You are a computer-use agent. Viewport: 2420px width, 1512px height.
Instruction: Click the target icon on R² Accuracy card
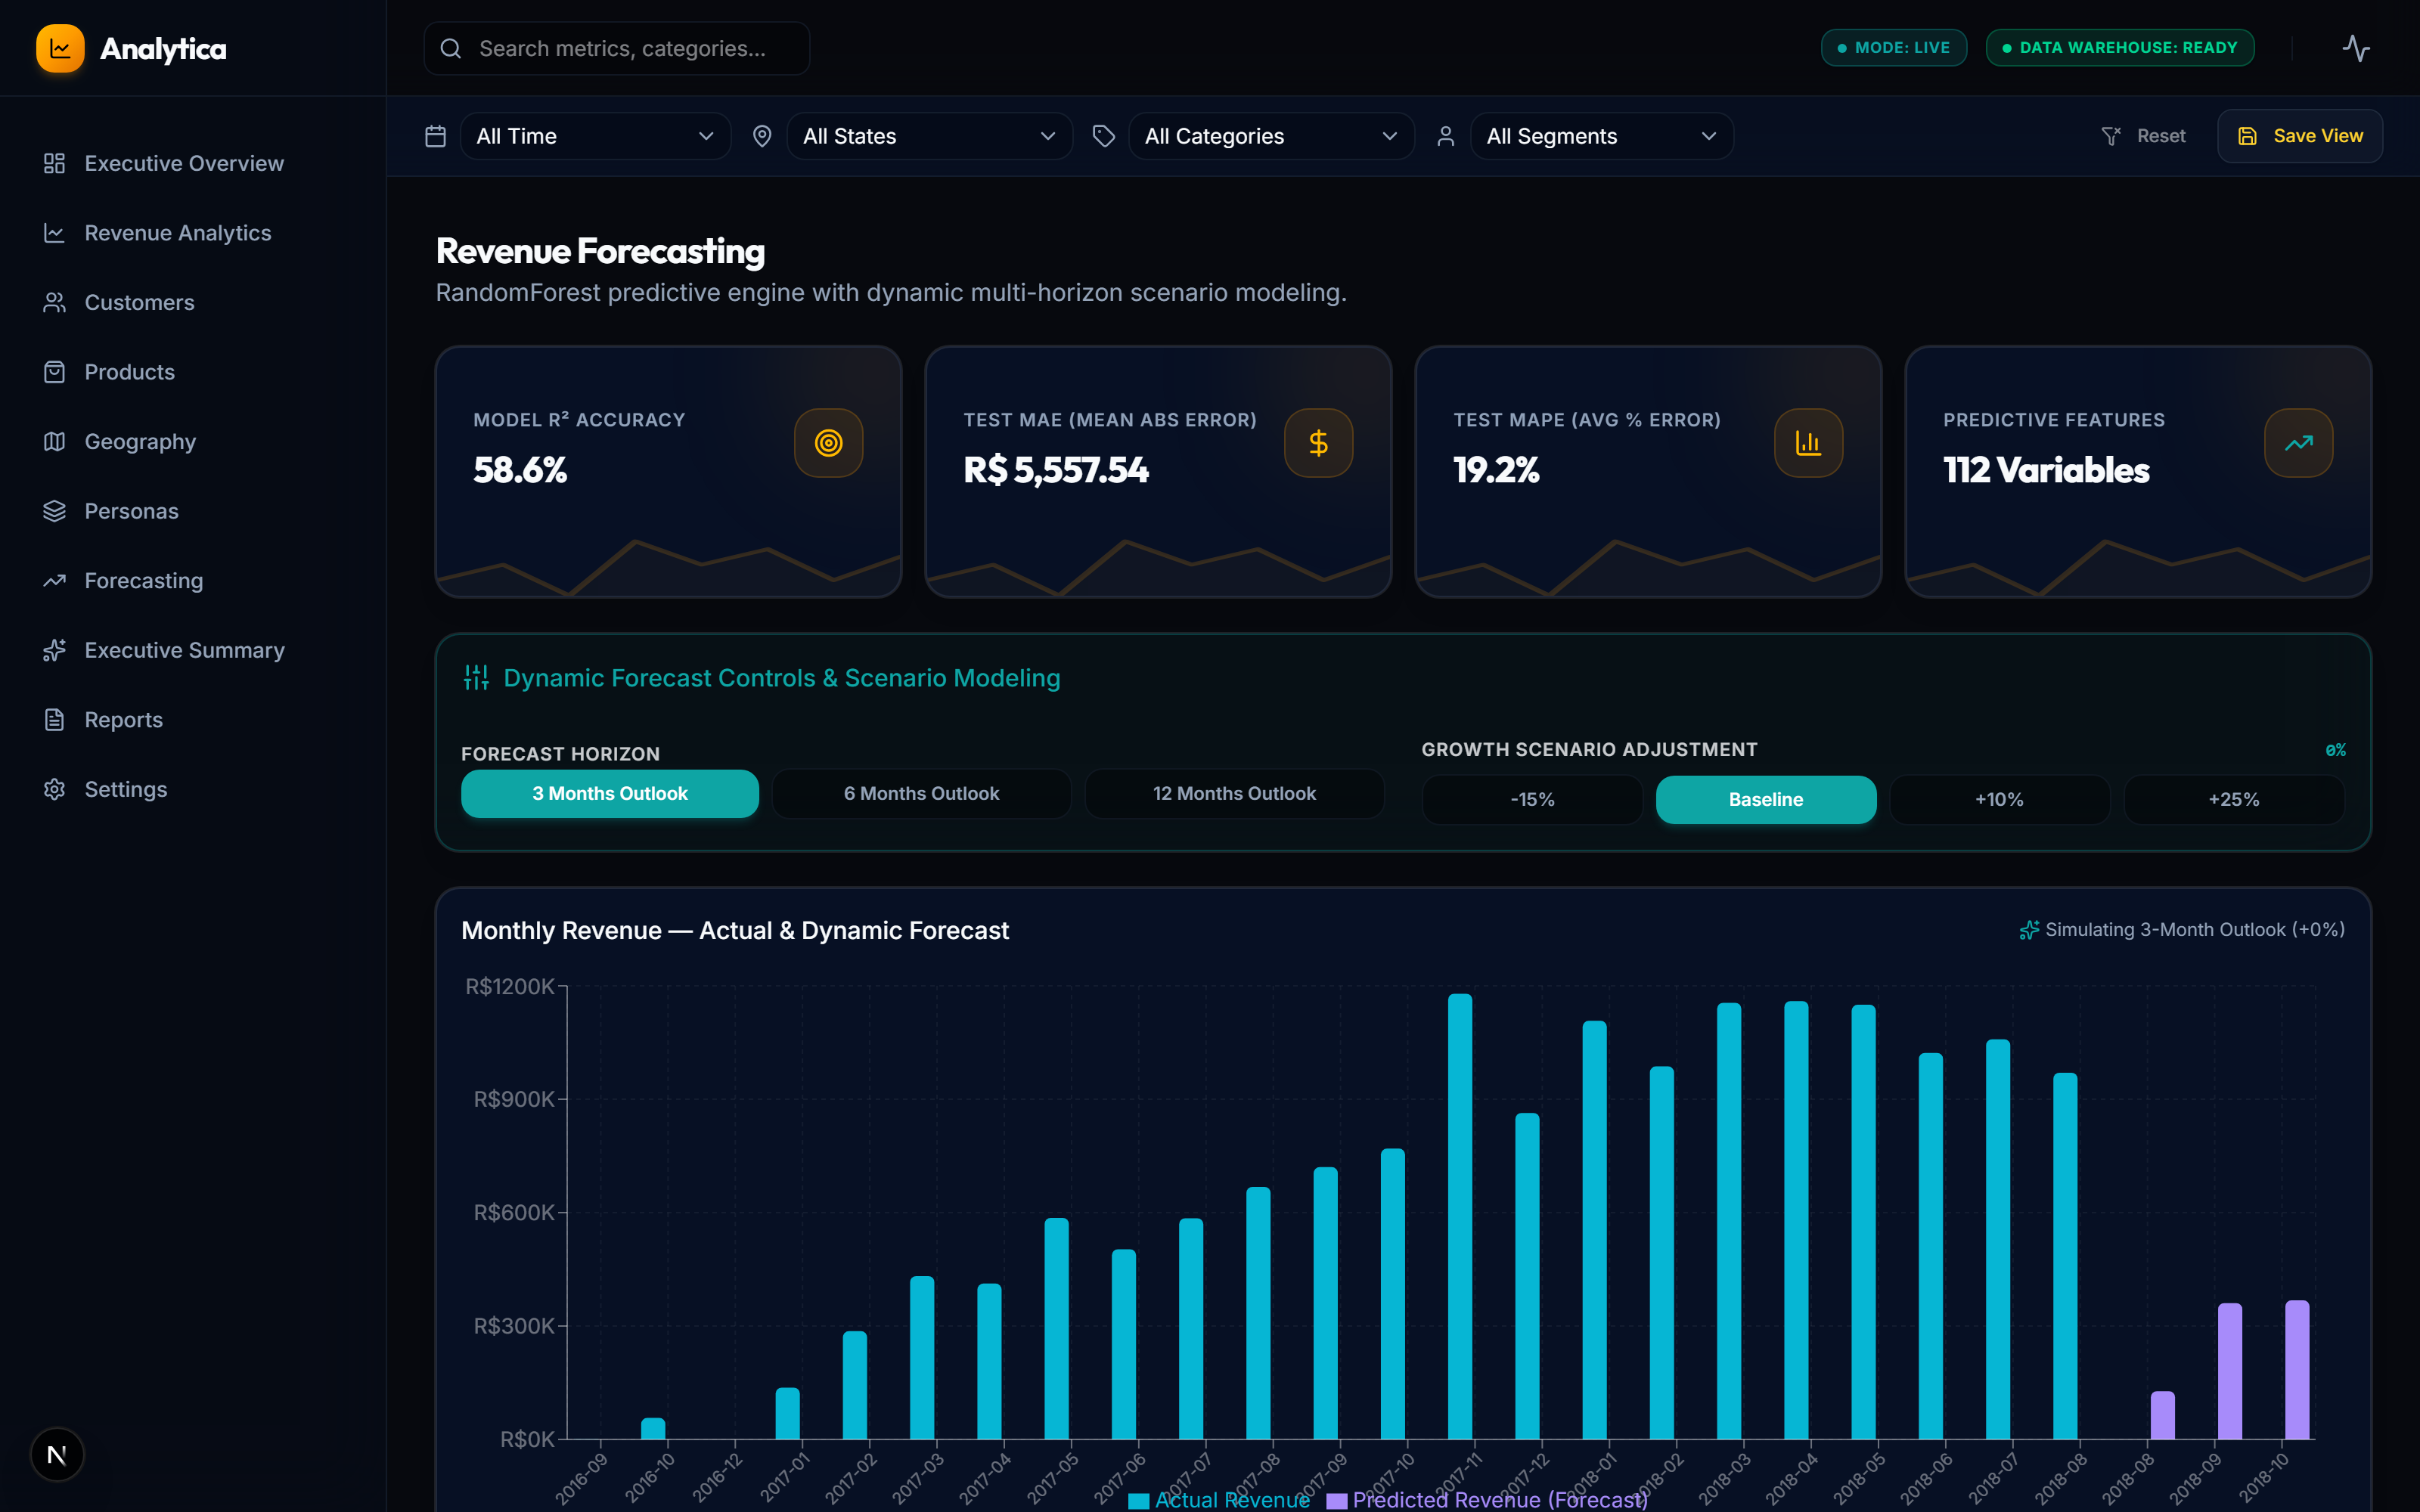coord(828,443)
